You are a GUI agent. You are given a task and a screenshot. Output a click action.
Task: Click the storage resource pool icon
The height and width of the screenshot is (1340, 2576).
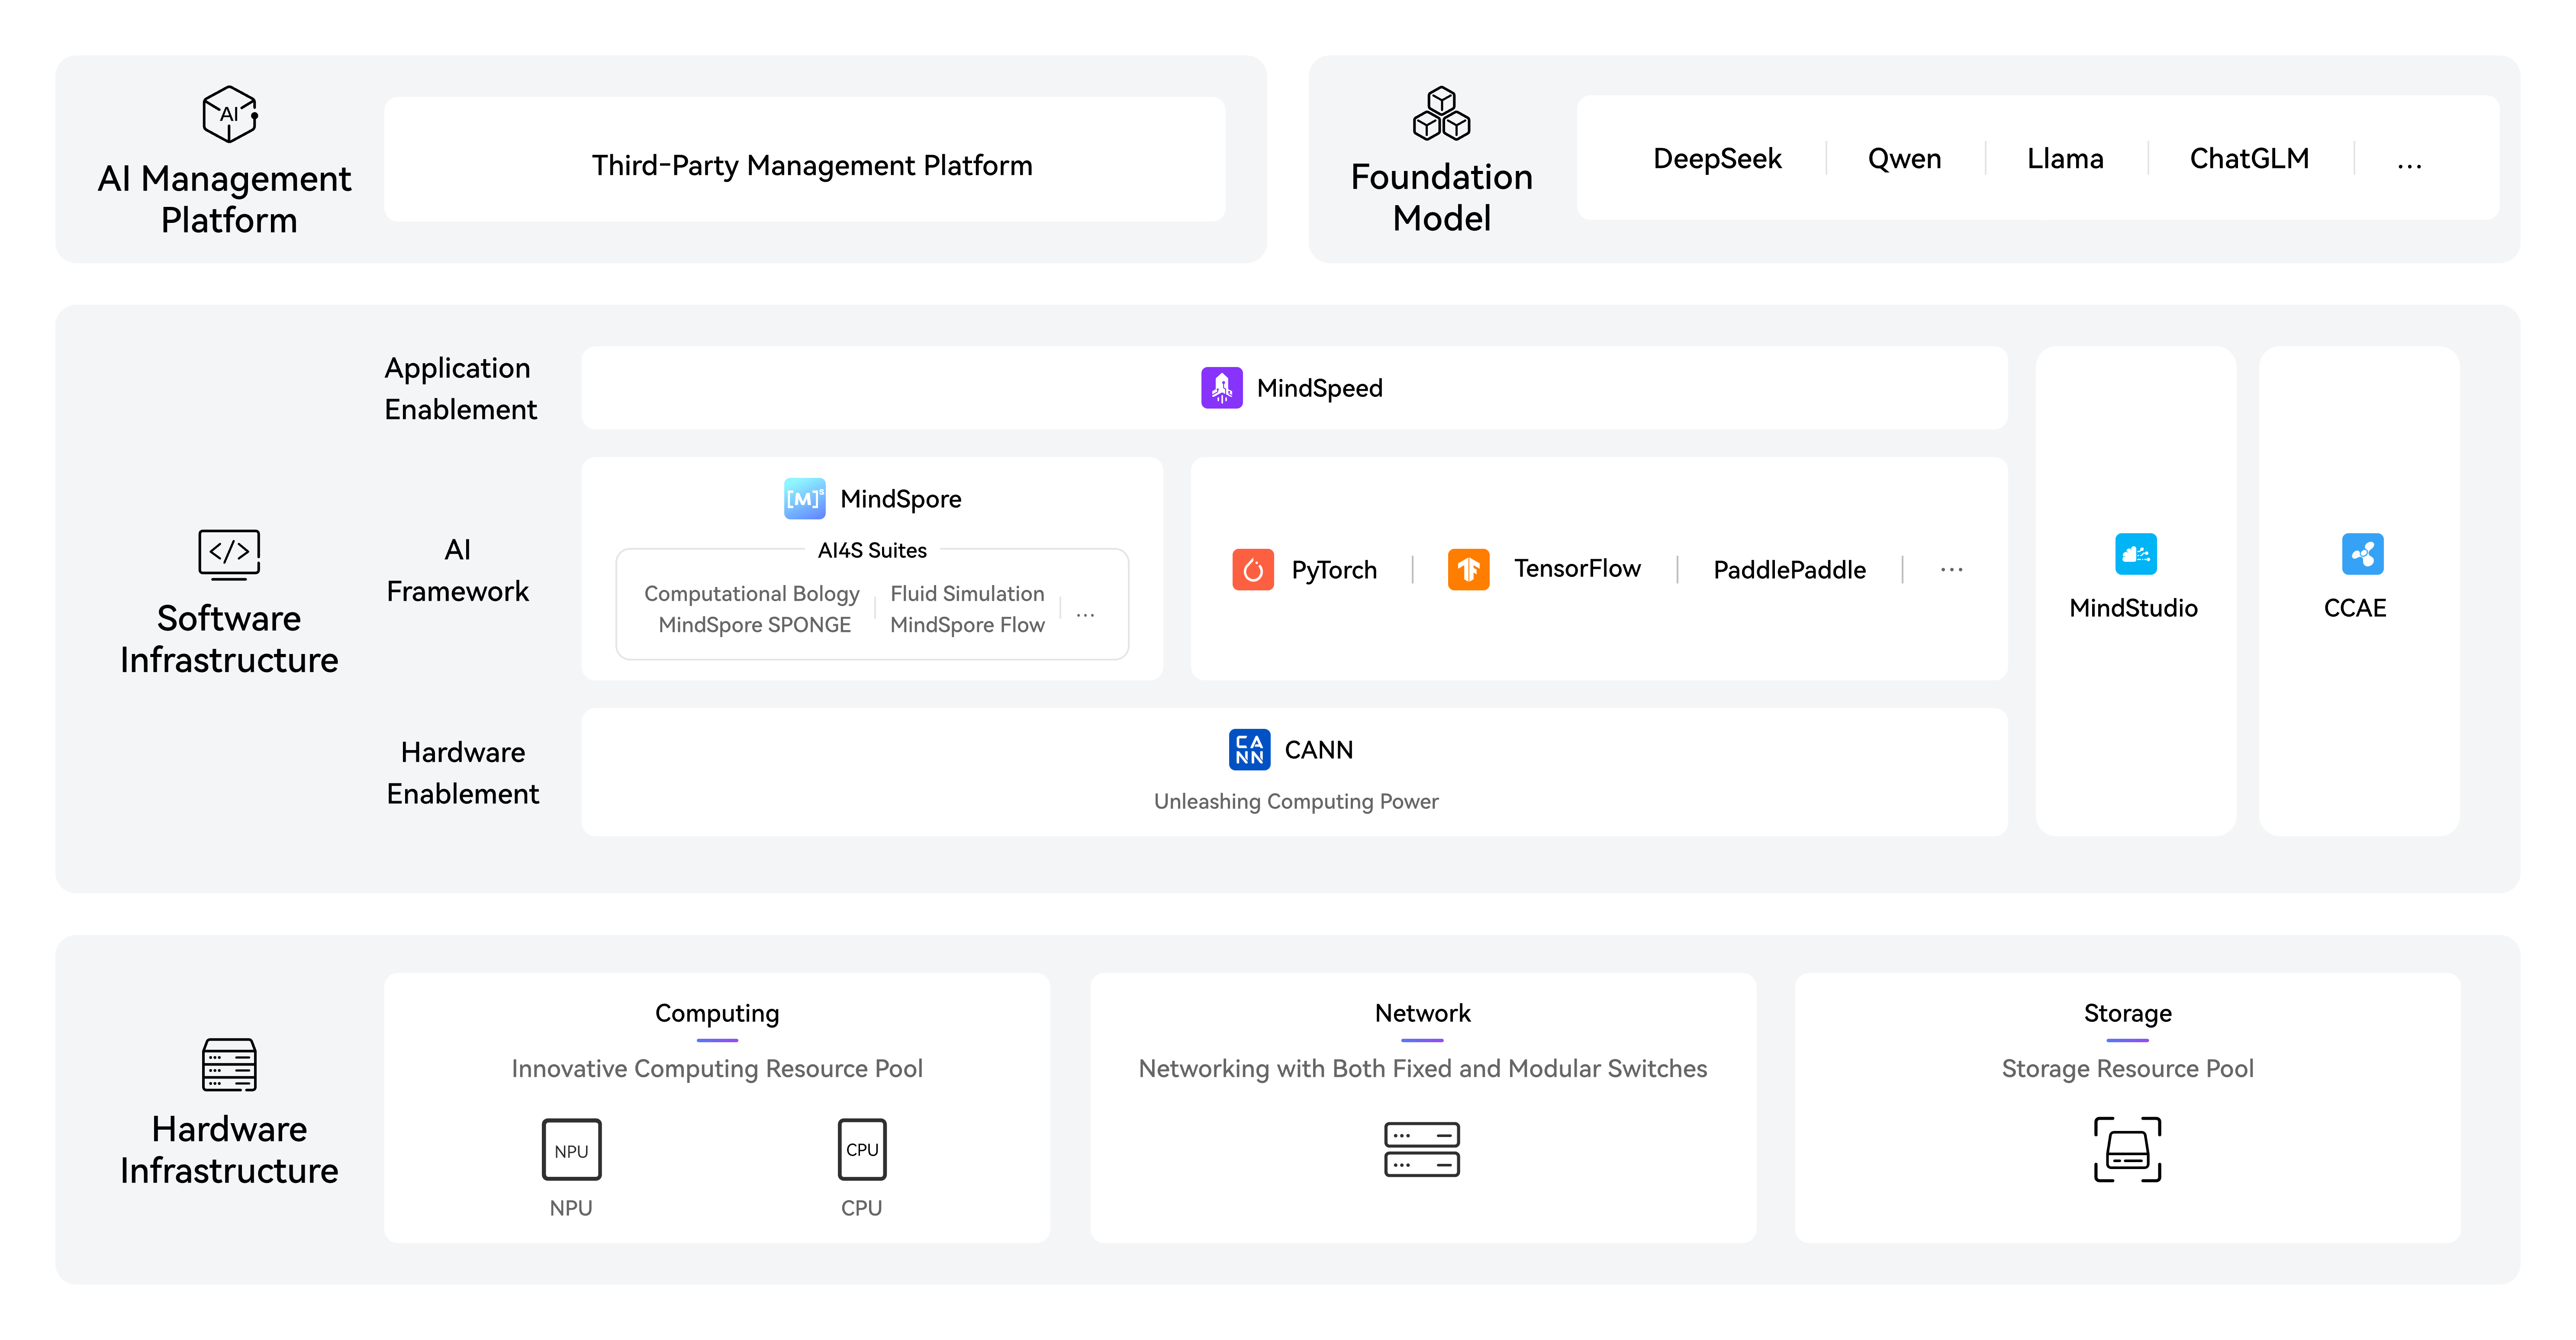click(2127, 1149)
